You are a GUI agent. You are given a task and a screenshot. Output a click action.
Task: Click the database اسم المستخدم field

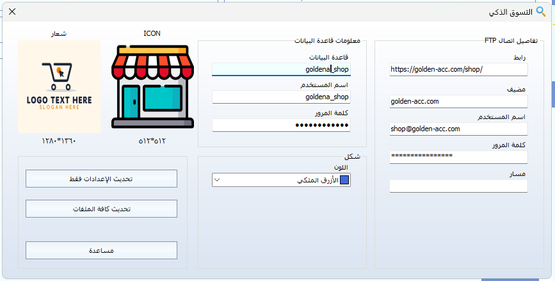(280, 97)
